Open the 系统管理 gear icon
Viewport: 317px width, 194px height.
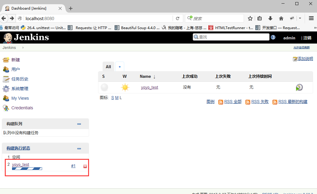(6, 89)
